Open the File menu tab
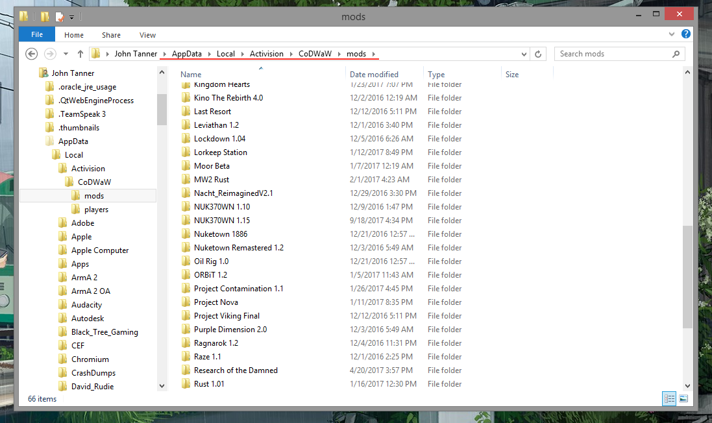712x423 pixels. tap(37, 34)
